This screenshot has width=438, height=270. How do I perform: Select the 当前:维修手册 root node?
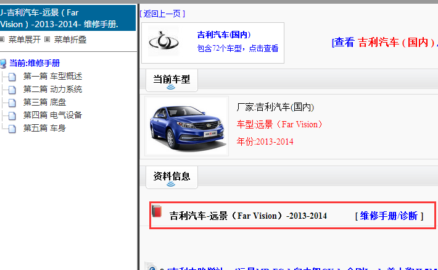(35, 63)
